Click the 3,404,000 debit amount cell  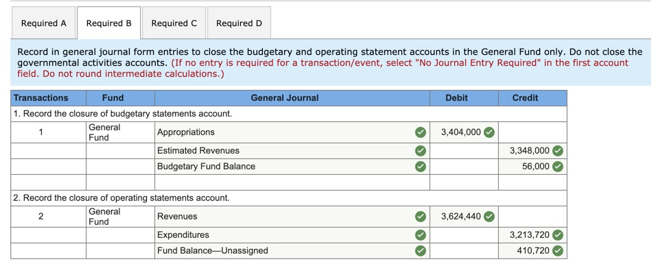(x=464, y=132)
